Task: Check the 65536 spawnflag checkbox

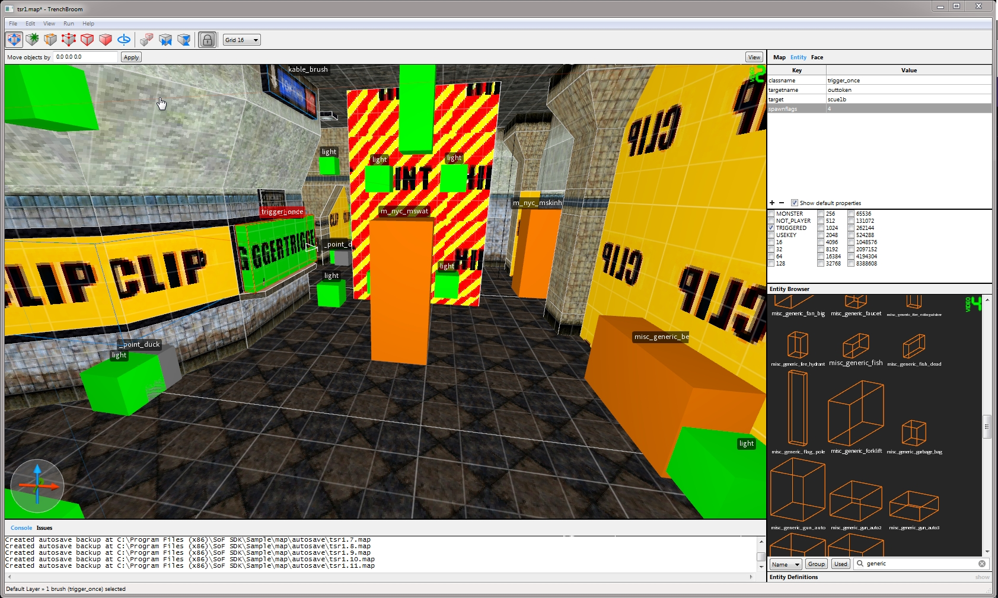Action: pyautogui.click(x=851, y=213)
